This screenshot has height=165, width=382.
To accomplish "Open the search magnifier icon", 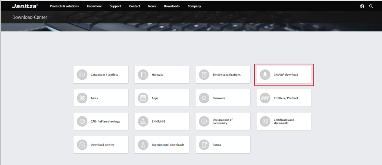I will click(371, 6).
